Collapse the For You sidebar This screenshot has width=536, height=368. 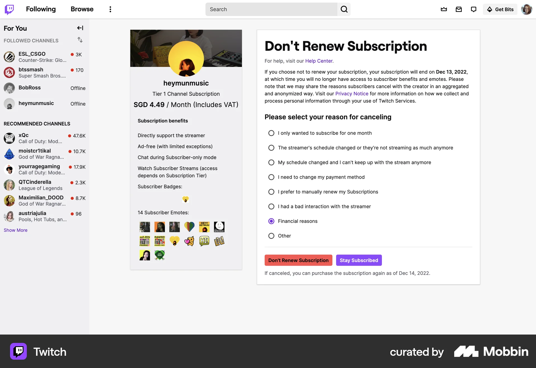point(80,28)
